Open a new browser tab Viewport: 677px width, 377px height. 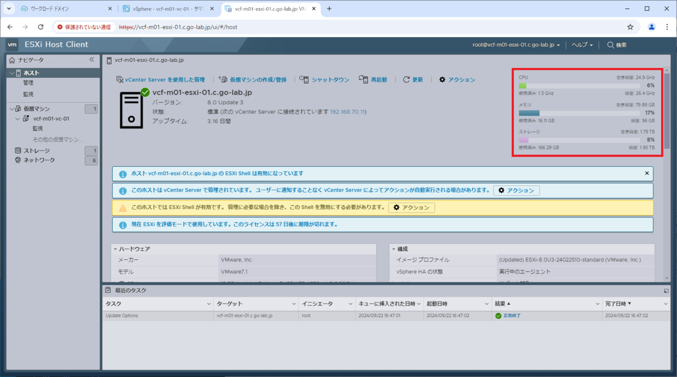coord(329,9)
